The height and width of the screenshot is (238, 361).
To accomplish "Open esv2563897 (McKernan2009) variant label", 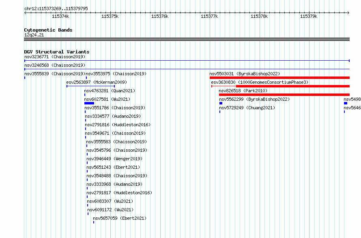I will 97,82.
